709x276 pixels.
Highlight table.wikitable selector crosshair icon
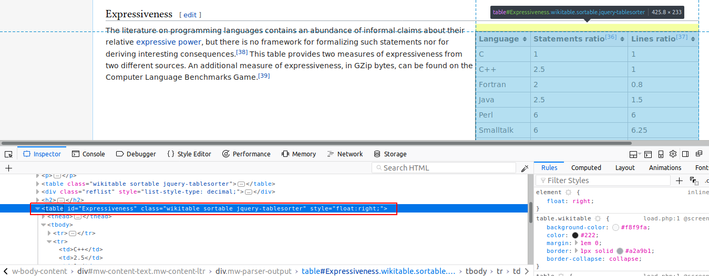[x=598, y=218]
